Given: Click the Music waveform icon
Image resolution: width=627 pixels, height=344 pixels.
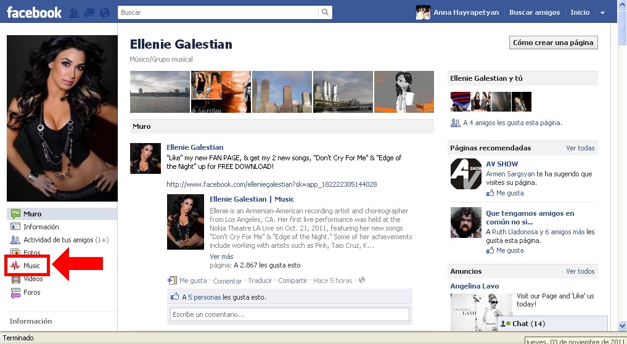Looking at the screenshot, I should [15, 266].
